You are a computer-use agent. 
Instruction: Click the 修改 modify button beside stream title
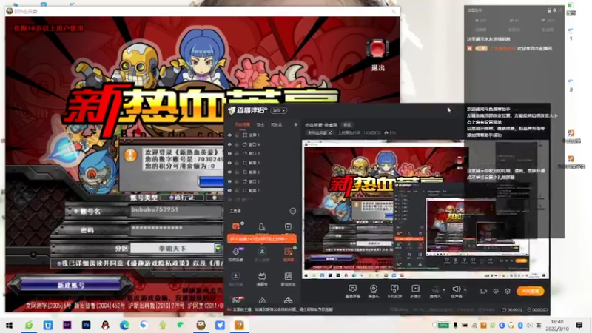pos(347,124)
